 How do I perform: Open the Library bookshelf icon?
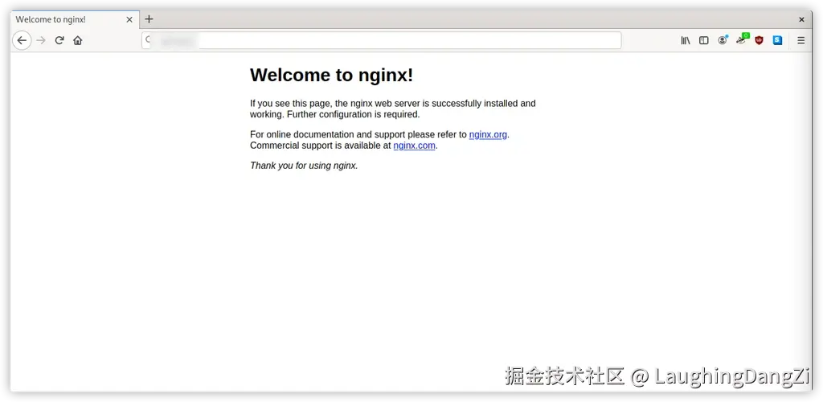[x=686, y=40]
